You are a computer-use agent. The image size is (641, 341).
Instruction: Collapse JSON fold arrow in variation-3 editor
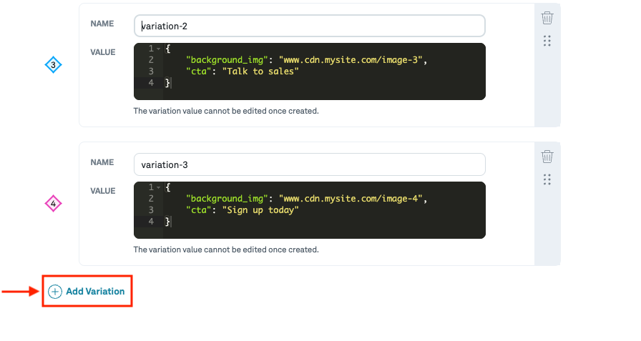coord(158,187)
